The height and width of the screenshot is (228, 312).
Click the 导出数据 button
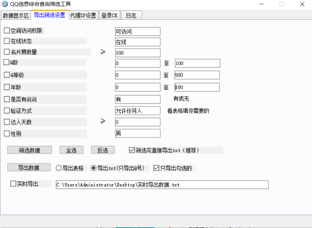tap(29, 168)
